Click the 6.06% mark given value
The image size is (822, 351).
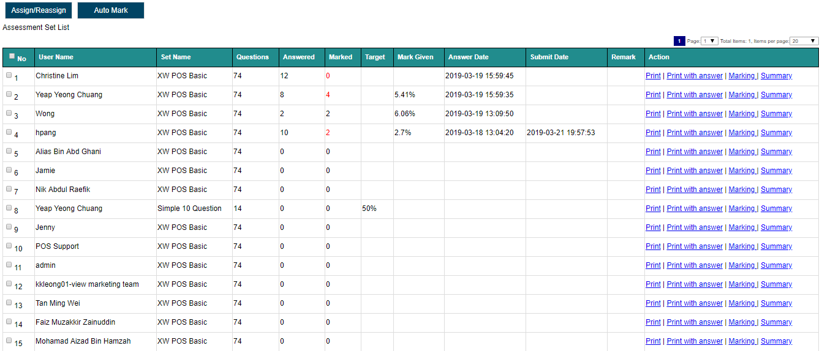(x=405, y=114)
